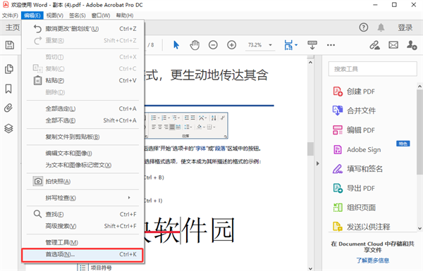423x271 pixels.
Task: Click the send by email envelope icon
Action: point(393,45)
